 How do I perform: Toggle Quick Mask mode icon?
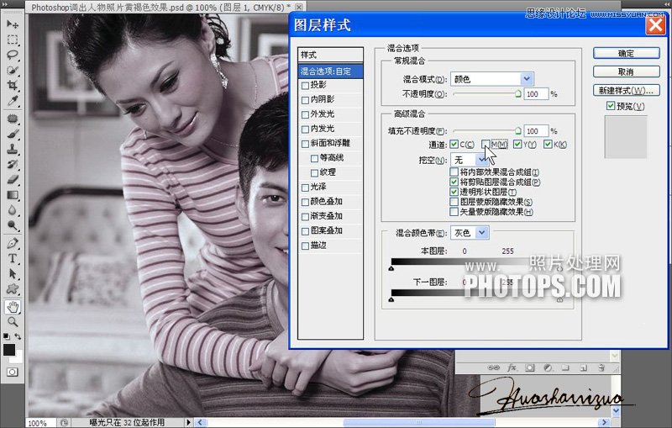coord(13,372)
